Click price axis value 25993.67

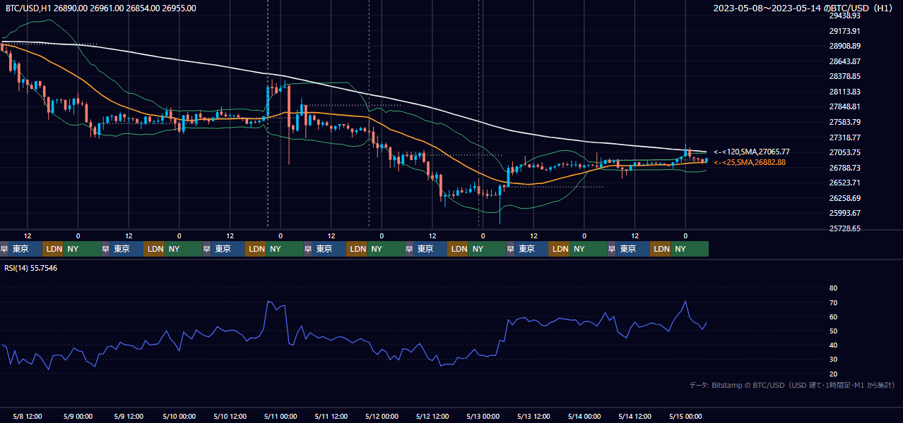pos(844,213)
